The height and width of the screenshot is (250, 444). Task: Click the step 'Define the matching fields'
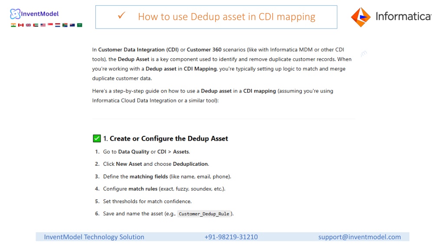[167, 176]
